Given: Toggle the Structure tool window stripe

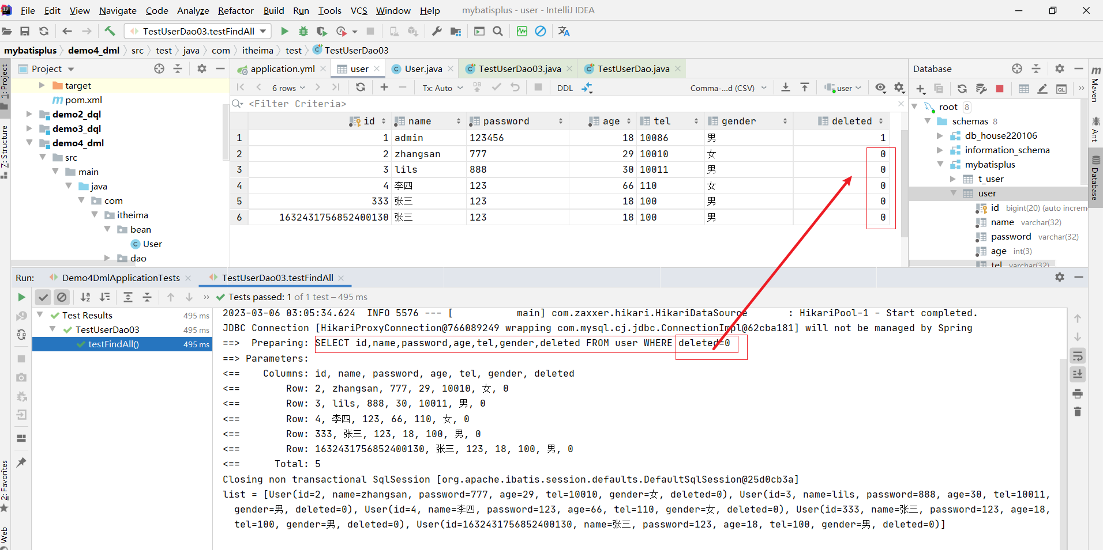Looking at the screenshot, I should tap(5, 151).
